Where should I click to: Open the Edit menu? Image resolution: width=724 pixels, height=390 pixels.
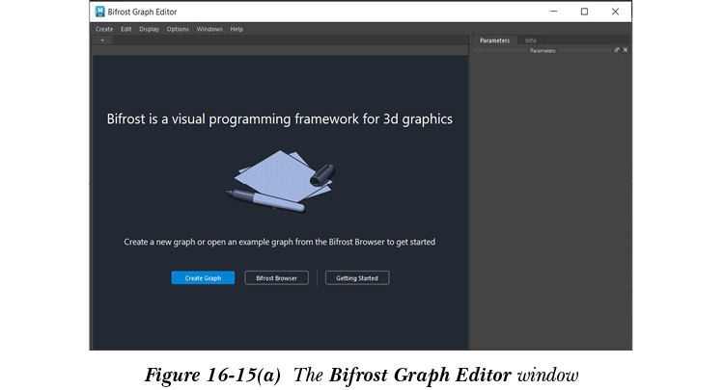click(126, 29)
